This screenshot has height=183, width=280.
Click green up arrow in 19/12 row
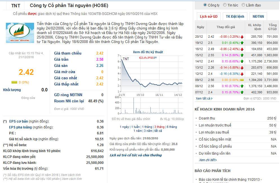click(x=242, y=43)
